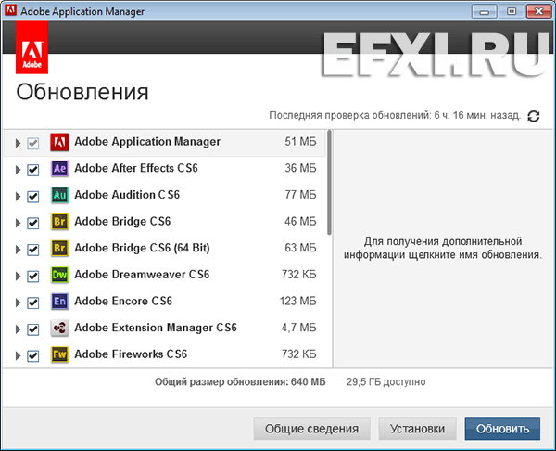This screenshot has width=556, height=451.
Task: Expand the Adobe Audition CS6 row
Action: 18,197
